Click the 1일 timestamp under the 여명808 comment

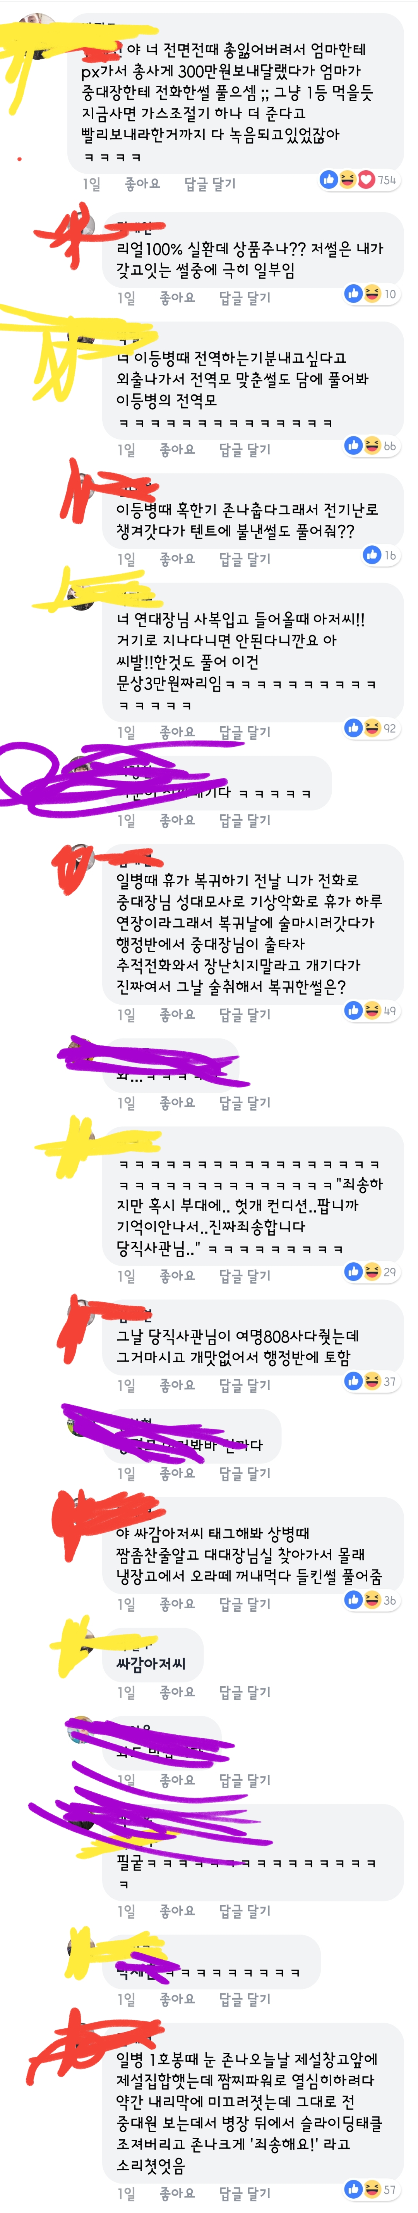(126, 1386)
